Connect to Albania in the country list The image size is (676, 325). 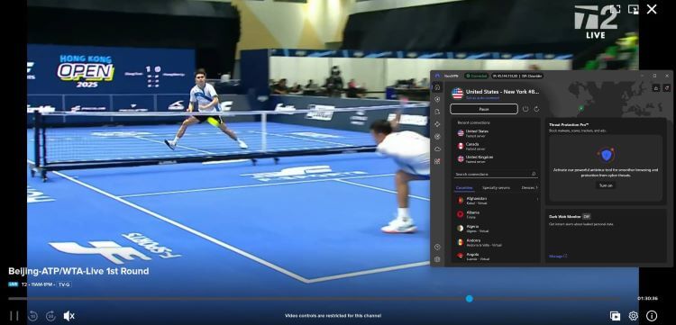pyautogui.click(x=496, y=214)
